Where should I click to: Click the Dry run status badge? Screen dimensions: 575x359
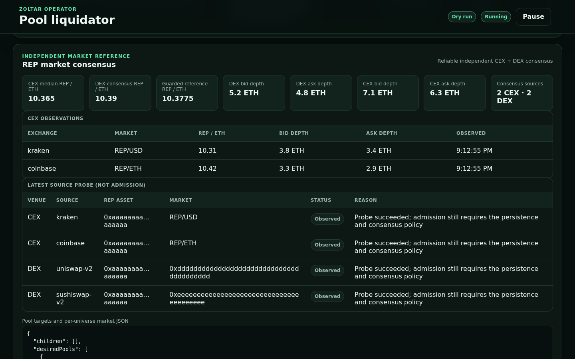(x=462, y=17)
